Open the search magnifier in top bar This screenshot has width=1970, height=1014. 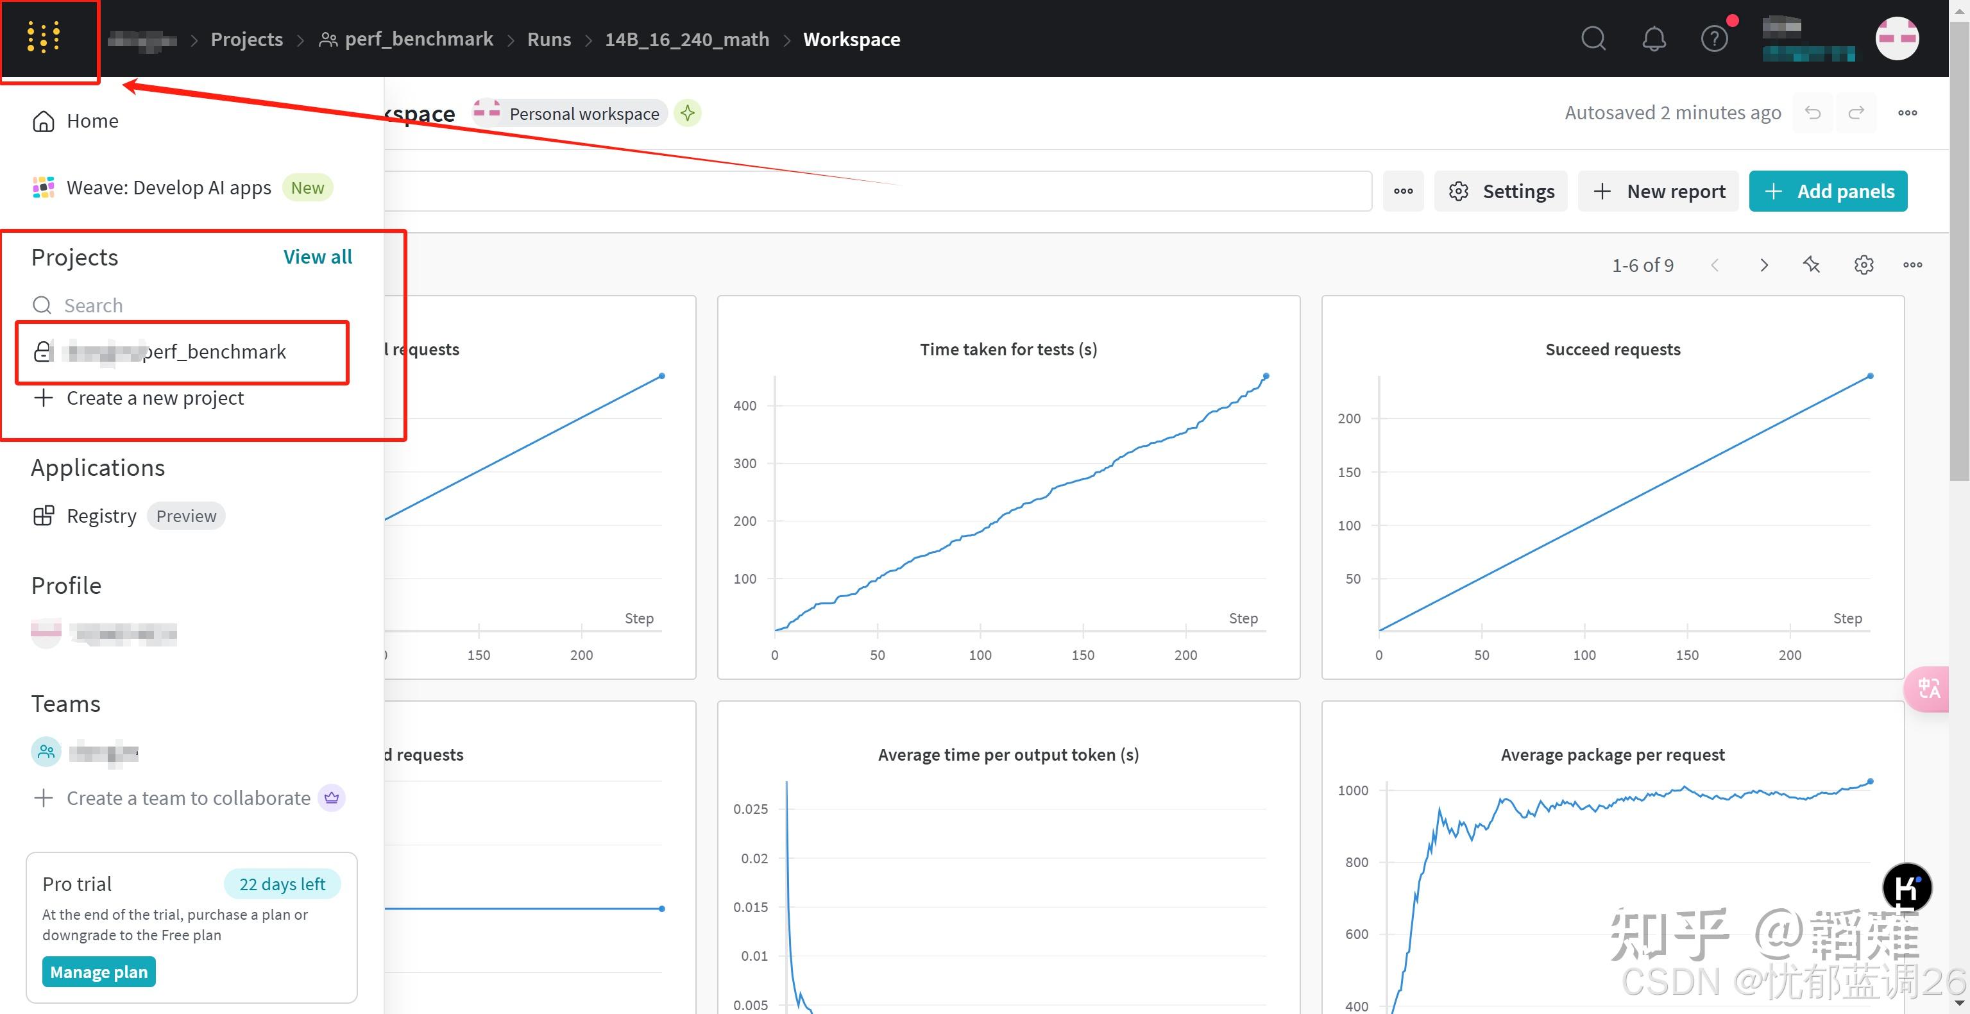click(1593, 38)
